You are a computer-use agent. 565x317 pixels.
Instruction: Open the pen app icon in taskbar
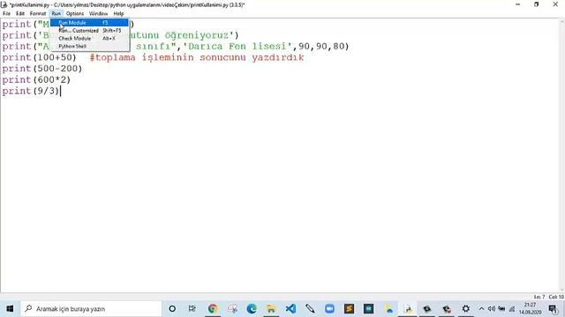point(310,309)
